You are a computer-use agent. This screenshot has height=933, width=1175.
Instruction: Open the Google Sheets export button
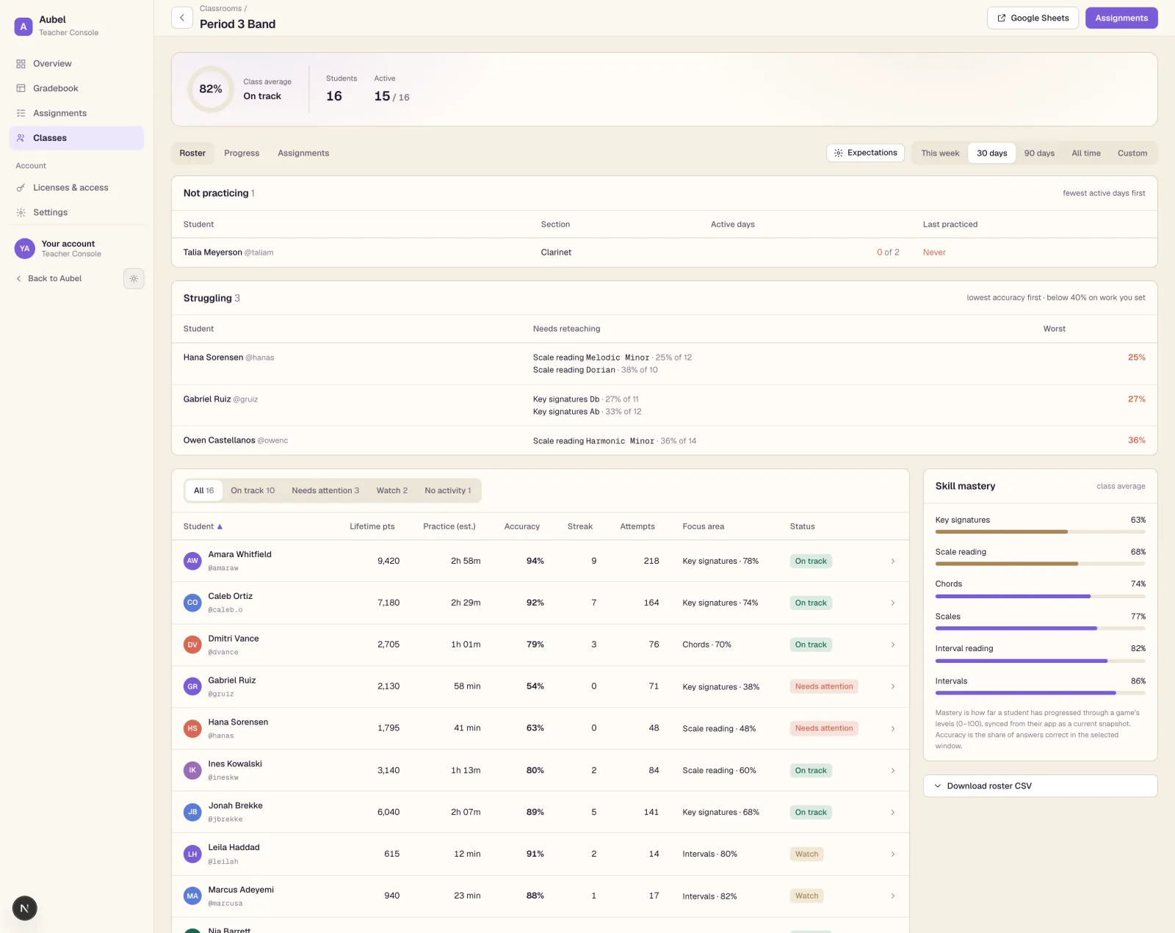click(1033, 18)
